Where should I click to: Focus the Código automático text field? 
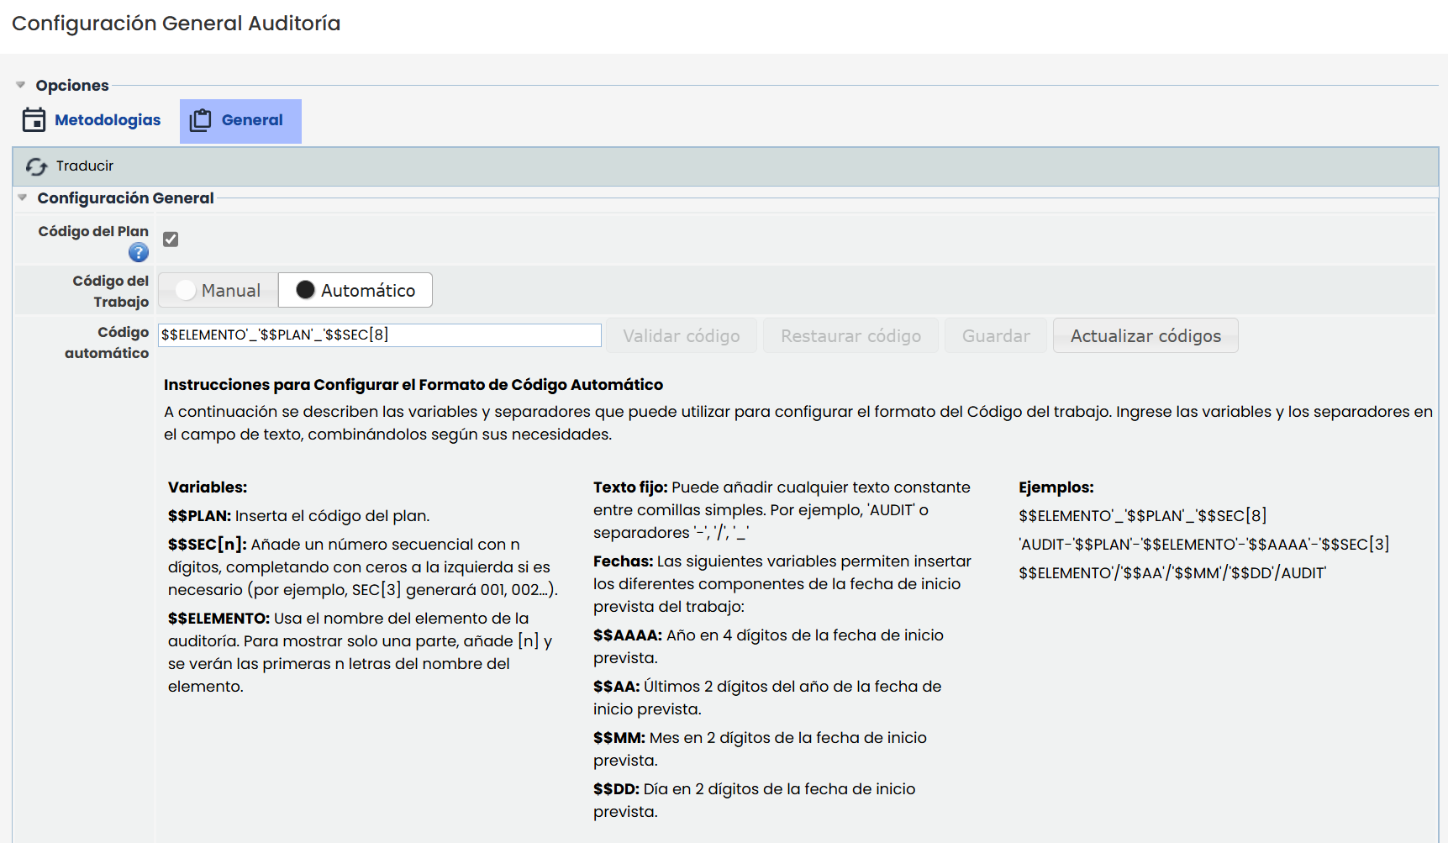pos(380,335)
